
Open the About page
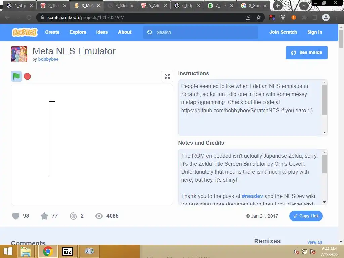(x=125, y=32)
